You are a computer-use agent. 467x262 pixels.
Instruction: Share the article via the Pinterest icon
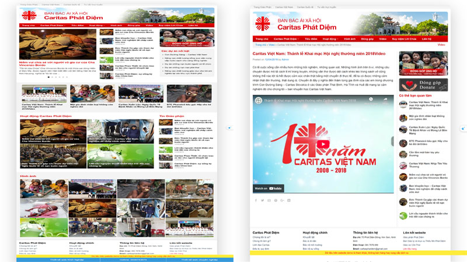tap(276, 200)
